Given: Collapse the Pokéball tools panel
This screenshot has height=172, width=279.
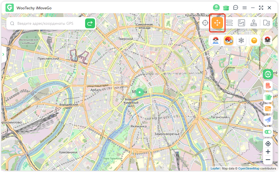Looking at the screenshot, I should (x=267, y=40).
